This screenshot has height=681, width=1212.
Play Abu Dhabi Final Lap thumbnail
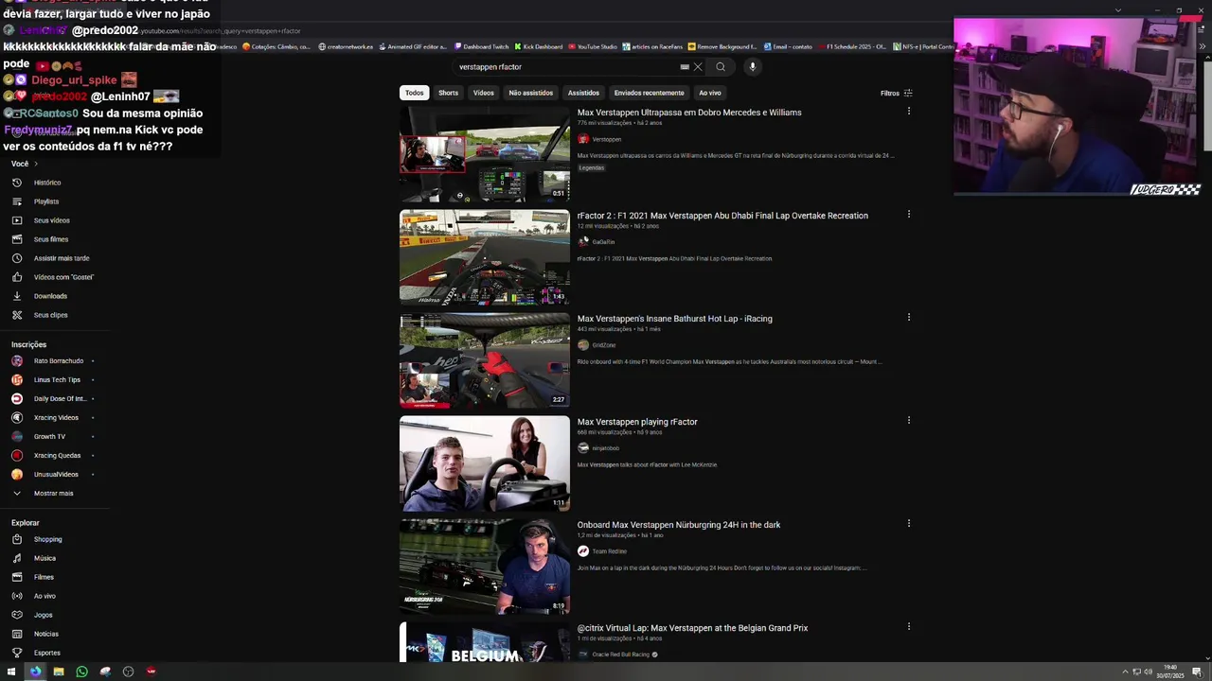485,256
